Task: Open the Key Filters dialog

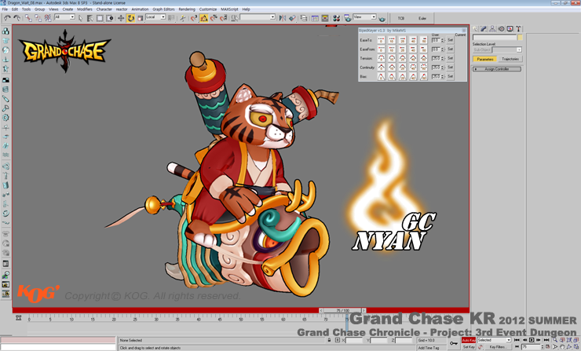Action: click(497, 347)
